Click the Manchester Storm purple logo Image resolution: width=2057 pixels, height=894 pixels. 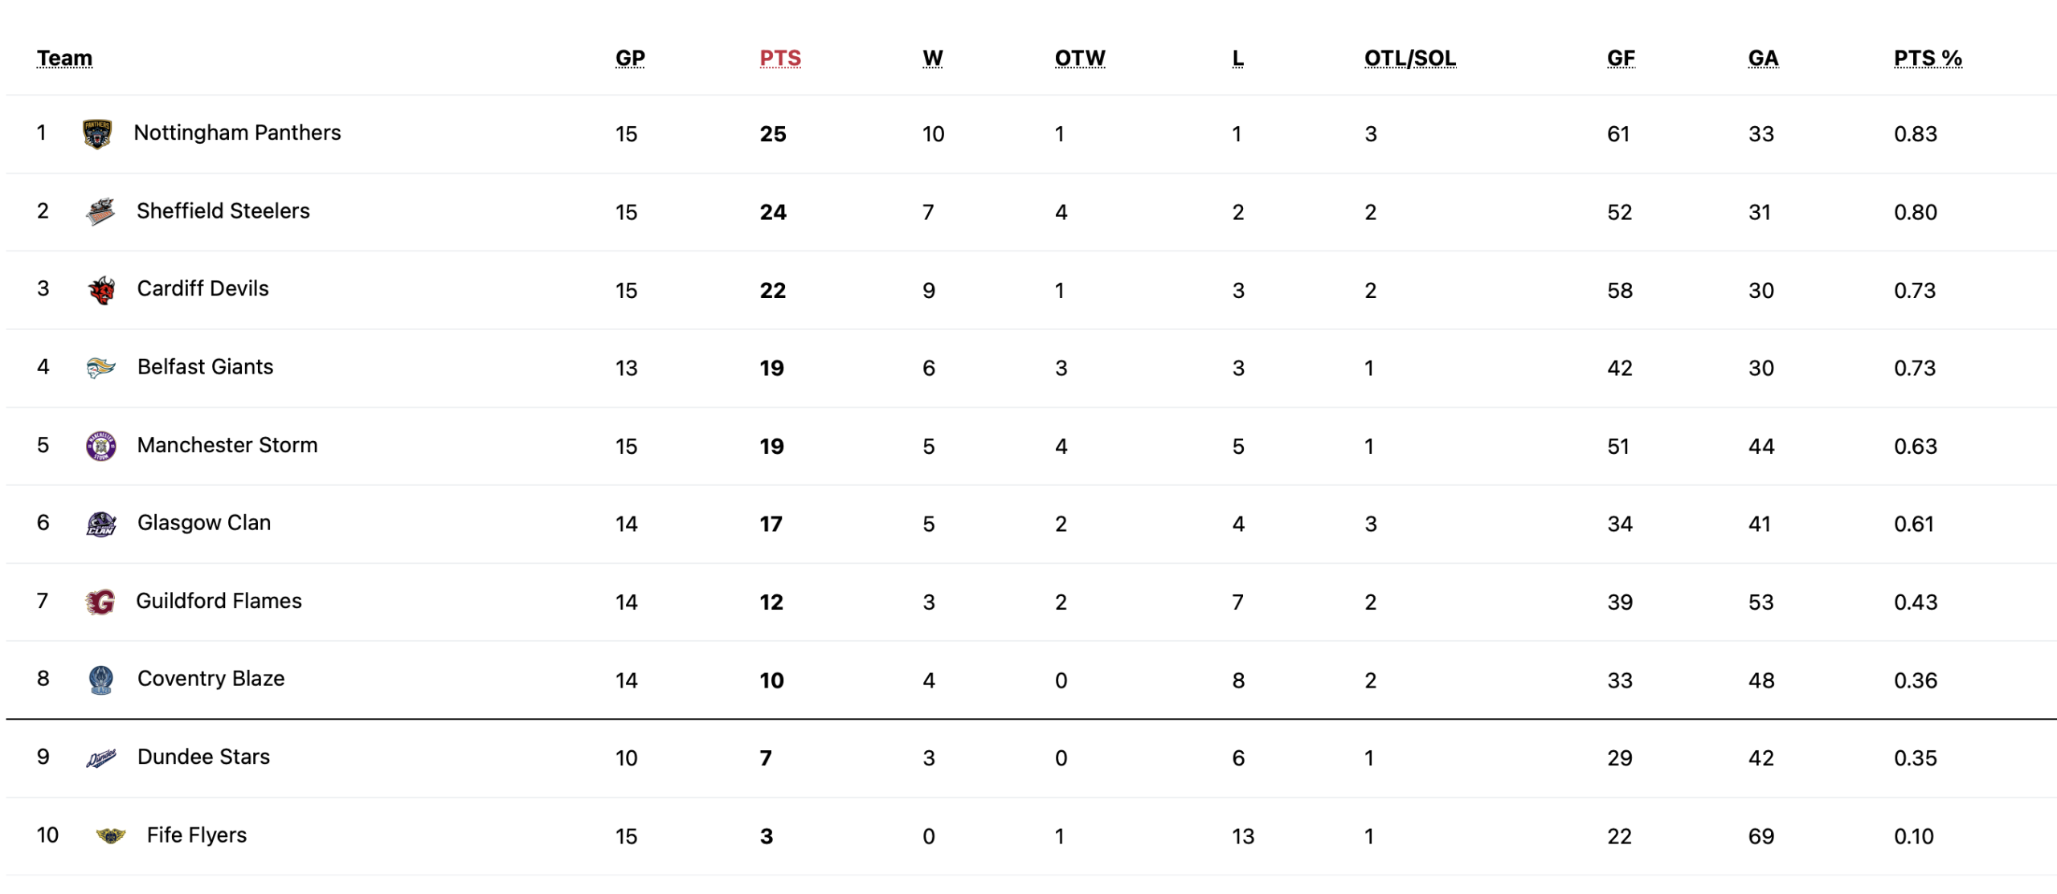pos(101,446)
